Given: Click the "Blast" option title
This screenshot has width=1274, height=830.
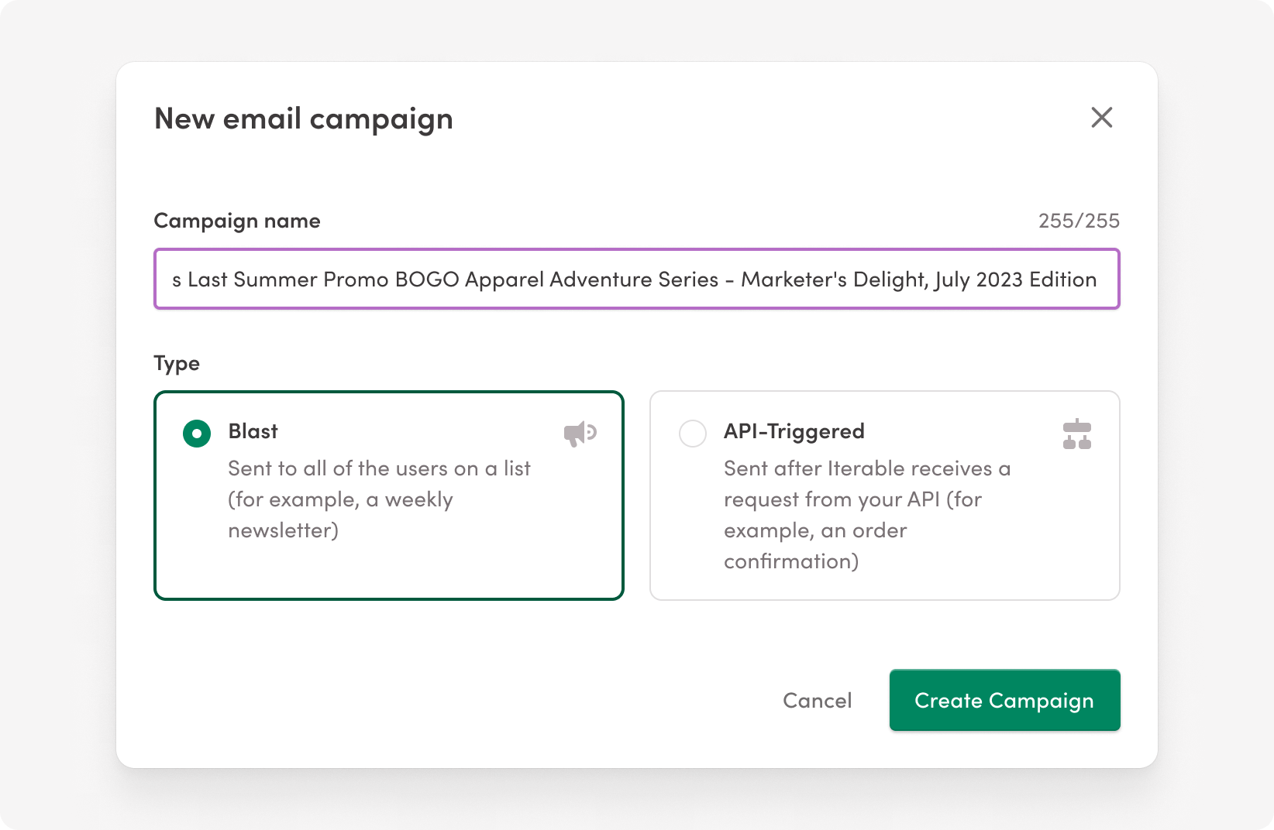Looking at the screenshot, I should tap(253, 431).
